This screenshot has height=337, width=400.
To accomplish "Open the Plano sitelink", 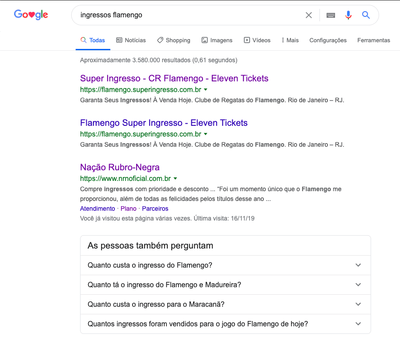I will (128, 209).
